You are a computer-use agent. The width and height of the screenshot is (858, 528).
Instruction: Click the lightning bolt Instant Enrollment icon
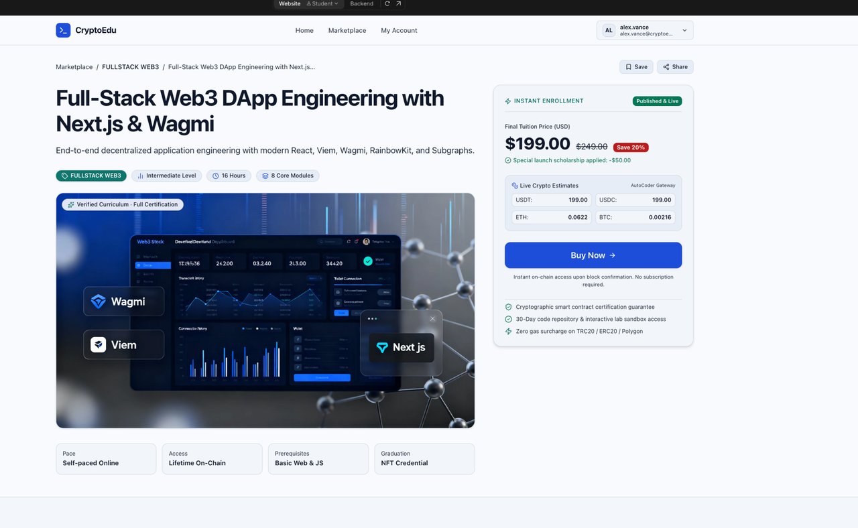click(508, 101)
